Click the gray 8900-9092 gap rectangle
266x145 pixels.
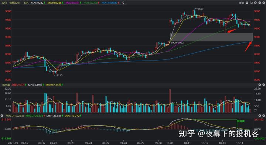211,37
